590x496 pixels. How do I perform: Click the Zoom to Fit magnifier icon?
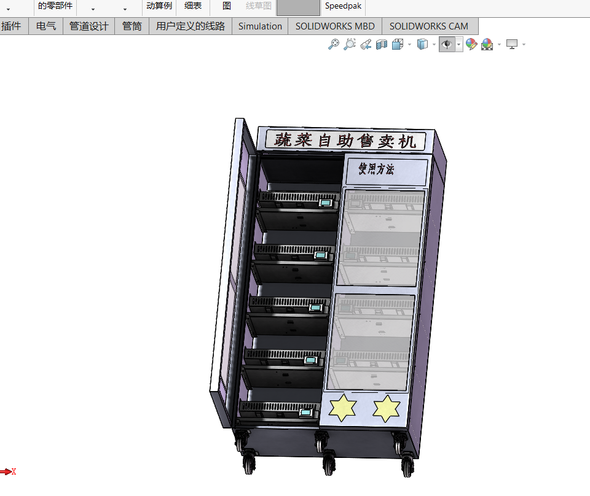(x=333, y=44)
